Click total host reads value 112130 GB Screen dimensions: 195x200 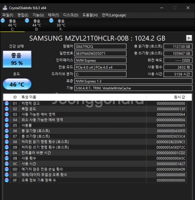point(178,46)
